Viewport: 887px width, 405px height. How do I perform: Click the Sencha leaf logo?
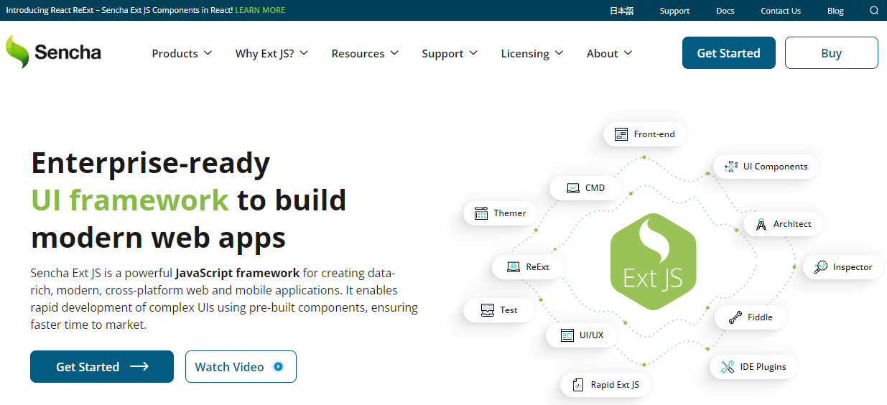[x=17, y=52]
